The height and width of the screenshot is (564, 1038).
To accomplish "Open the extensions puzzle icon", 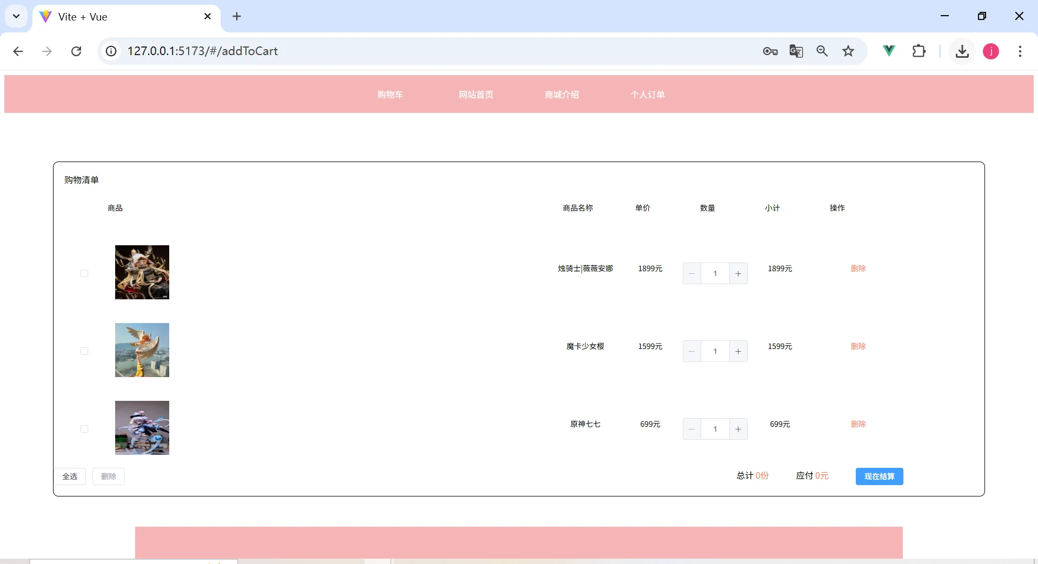I will click(919, 51).
